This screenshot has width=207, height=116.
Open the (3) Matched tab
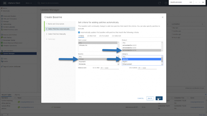(x=92, y=36)
